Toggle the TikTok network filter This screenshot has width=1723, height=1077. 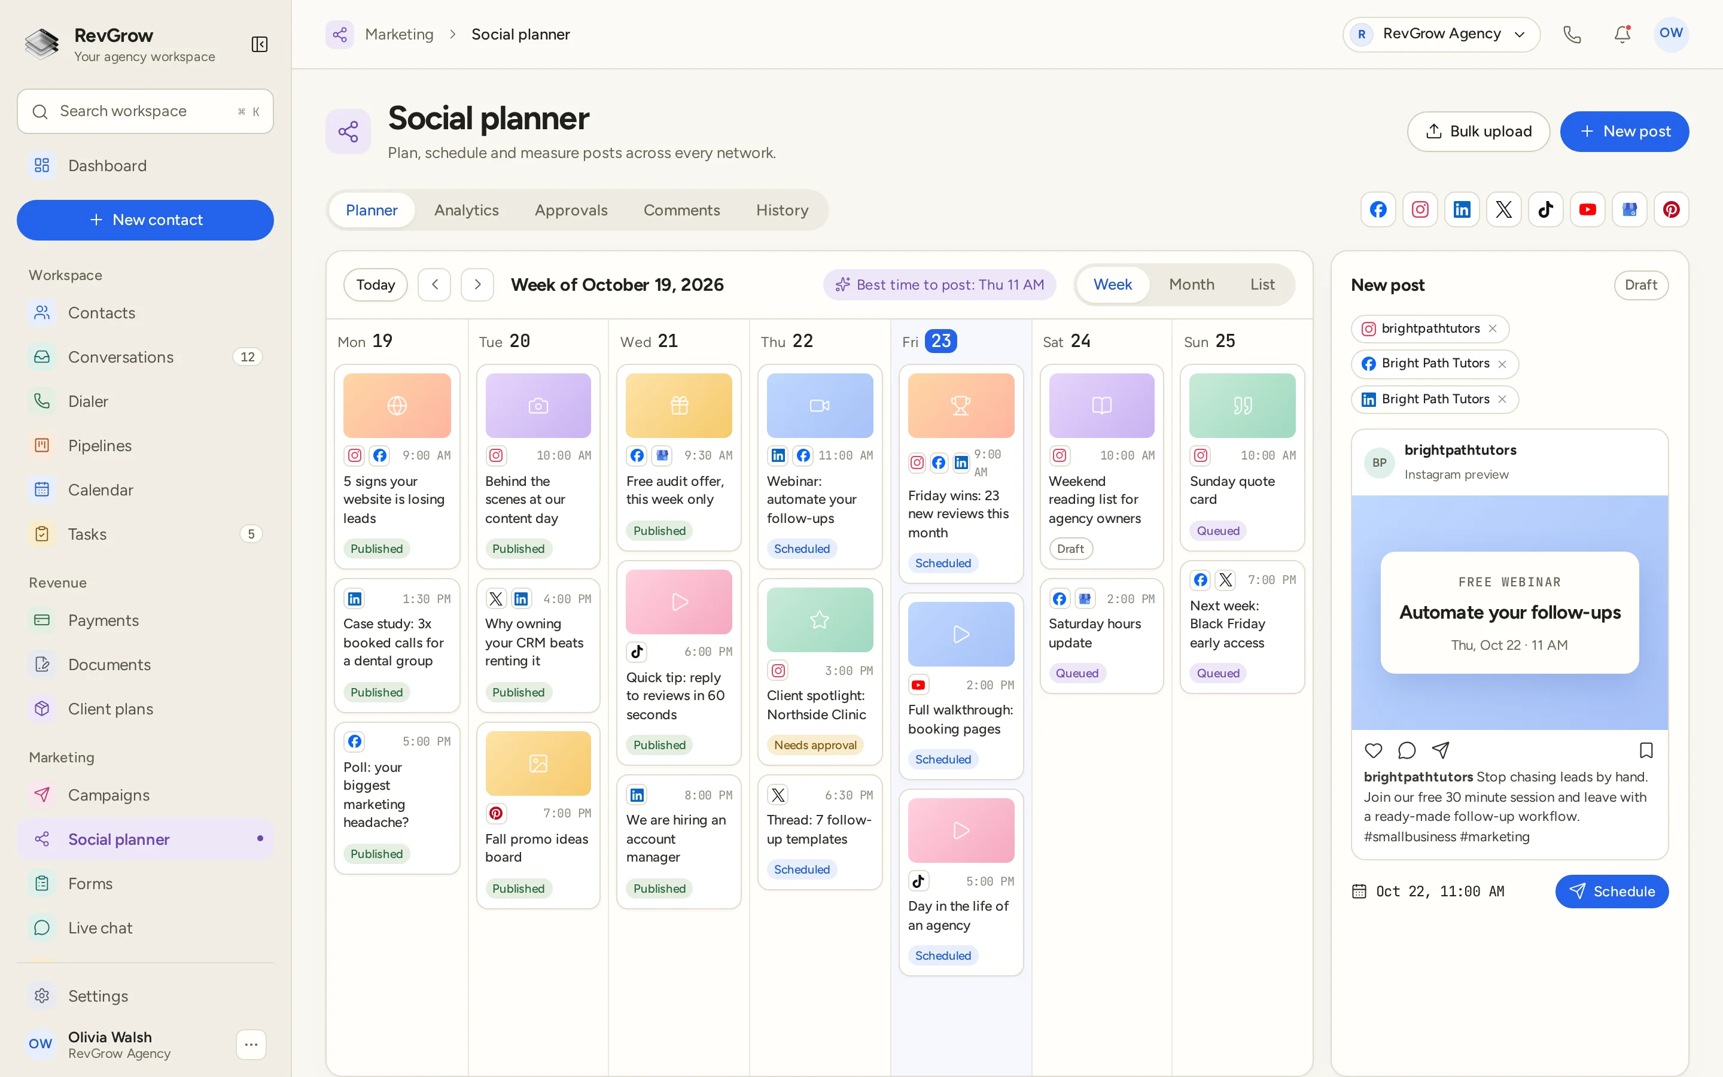click(x=1546, y=209)
